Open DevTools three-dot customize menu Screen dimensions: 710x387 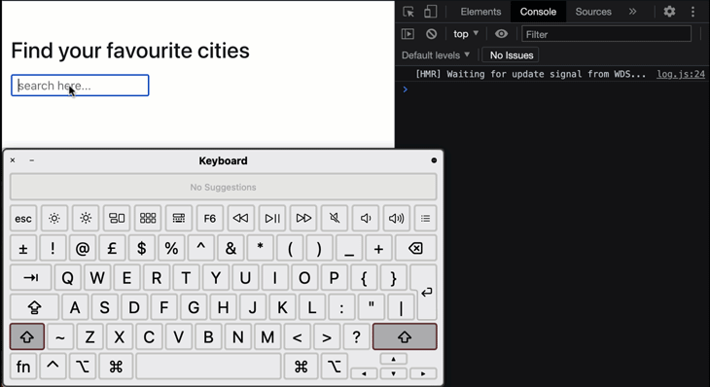692,12
